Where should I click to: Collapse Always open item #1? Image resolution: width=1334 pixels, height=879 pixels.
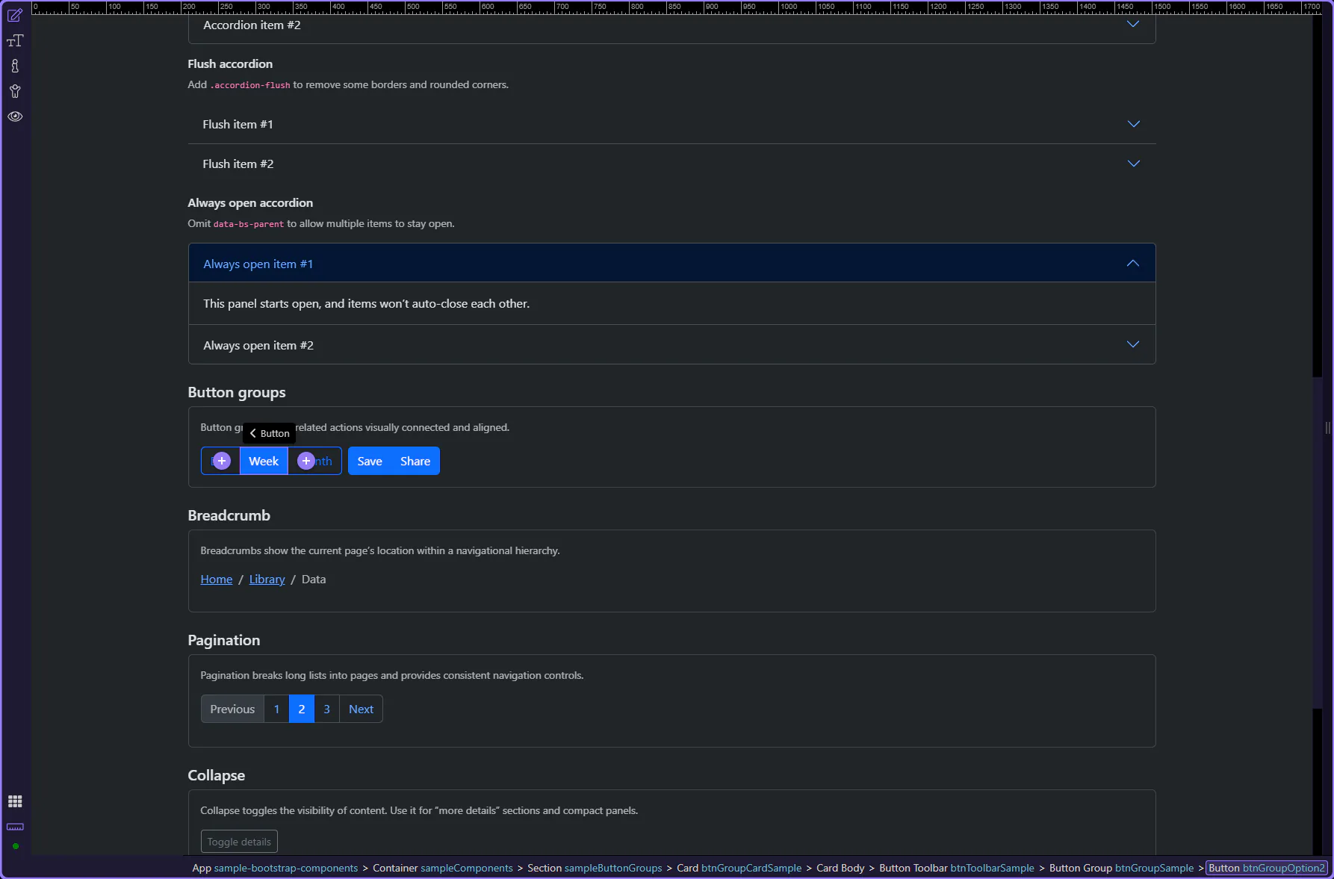tap(671, 264)
